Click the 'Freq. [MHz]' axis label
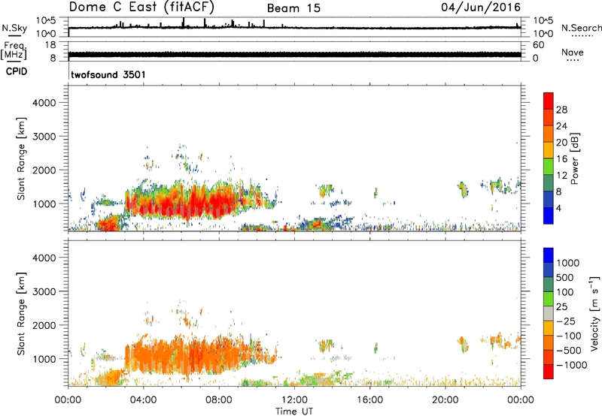602x416 pixels. (x=14, y=51)
